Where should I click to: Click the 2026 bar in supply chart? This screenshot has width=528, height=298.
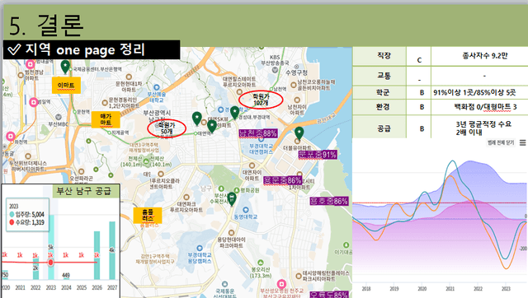click(97, 255)
